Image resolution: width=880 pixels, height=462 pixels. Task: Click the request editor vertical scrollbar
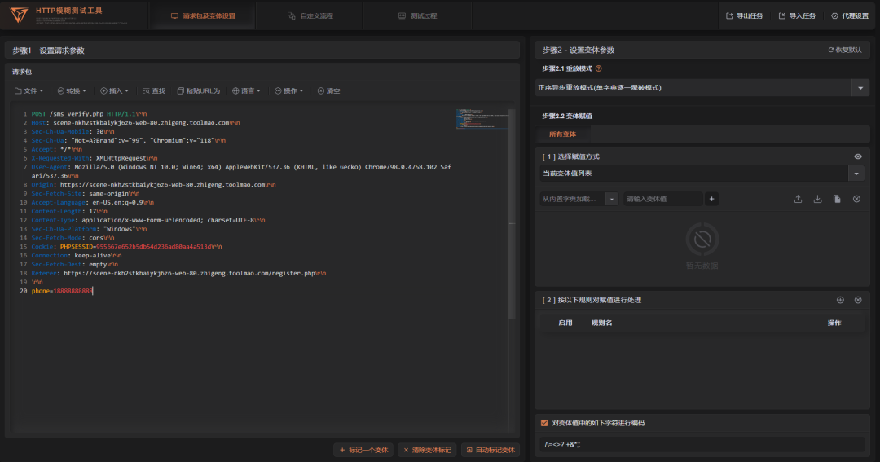coord(511,213)
